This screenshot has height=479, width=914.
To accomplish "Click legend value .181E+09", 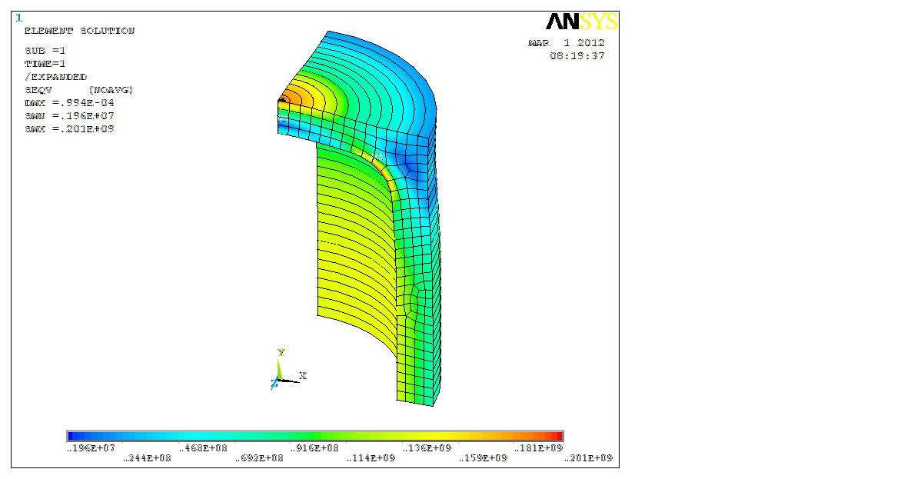I will (x=539, y=448).
